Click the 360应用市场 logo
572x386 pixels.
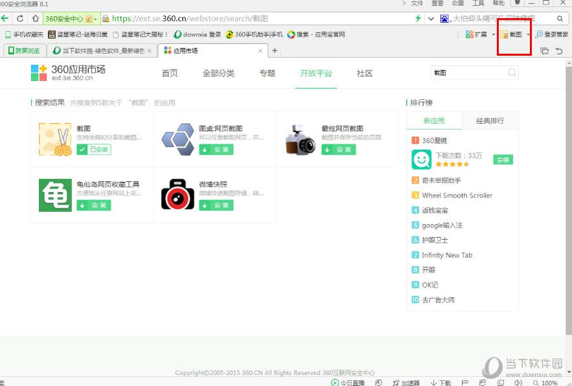point(68,73)
